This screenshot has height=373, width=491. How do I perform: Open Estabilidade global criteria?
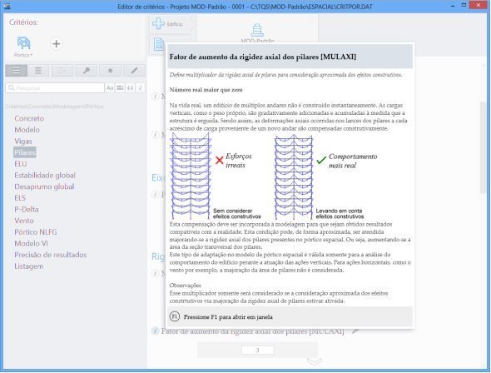click(x=45, y=176)
